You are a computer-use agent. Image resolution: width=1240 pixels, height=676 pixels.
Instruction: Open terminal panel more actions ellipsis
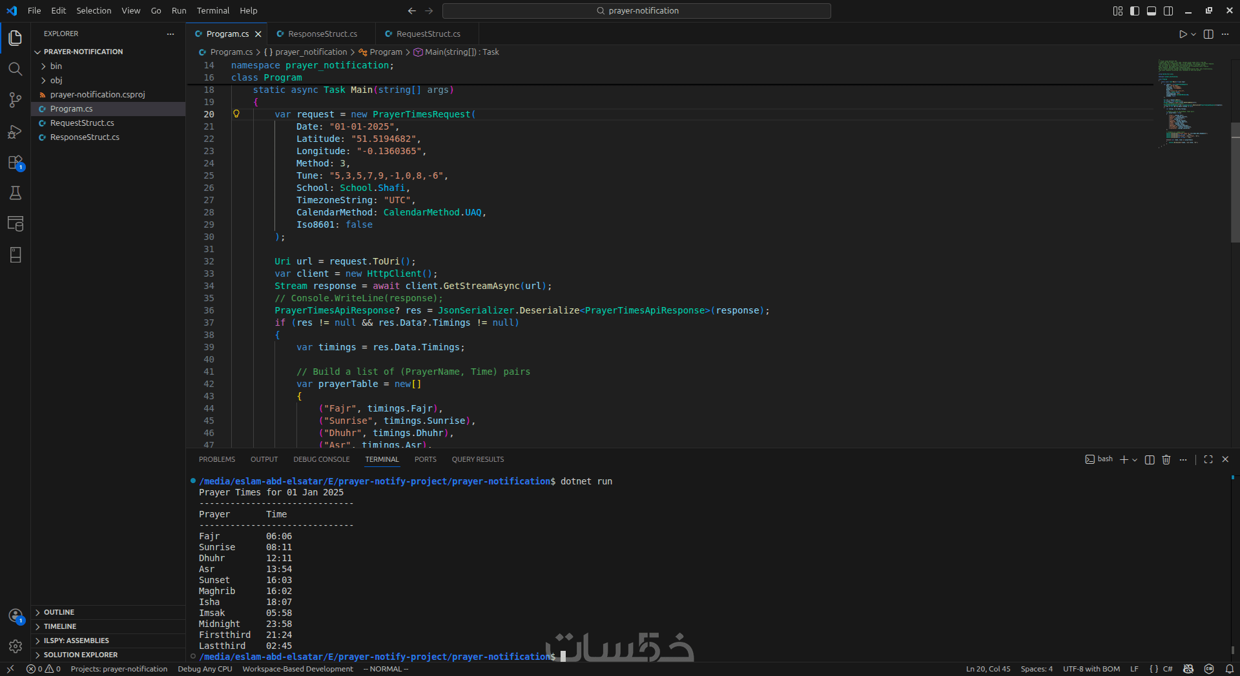tap(1183, 459)
